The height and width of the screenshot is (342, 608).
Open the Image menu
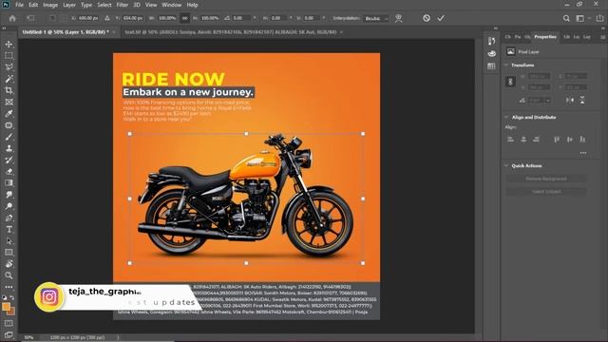50,5
